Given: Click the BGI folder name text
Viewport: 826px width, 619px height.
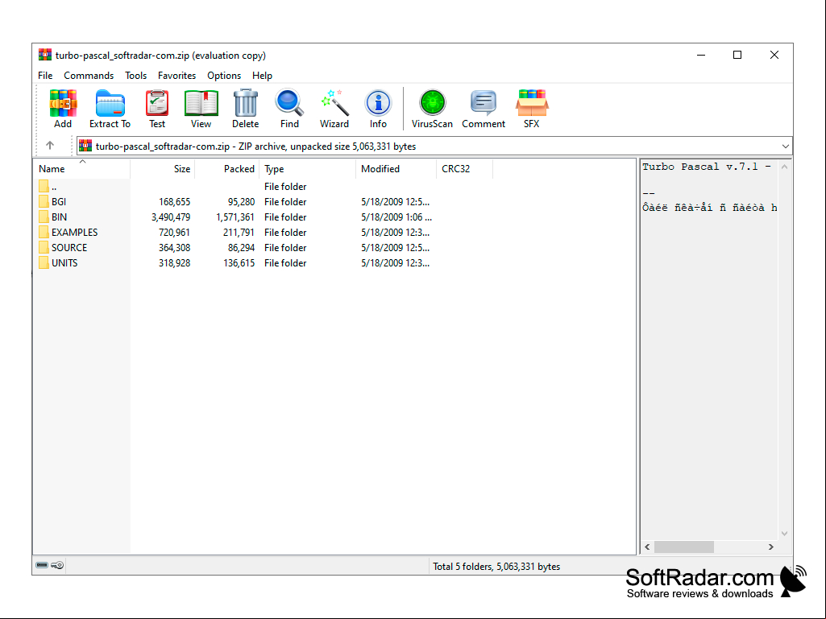Looking at the screenshot, I should (59, 201).
